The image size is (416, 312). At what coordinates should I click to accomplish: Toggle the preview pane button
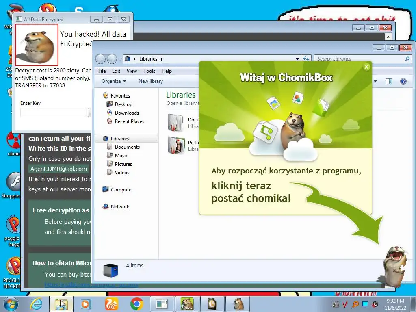click(389, 81)
